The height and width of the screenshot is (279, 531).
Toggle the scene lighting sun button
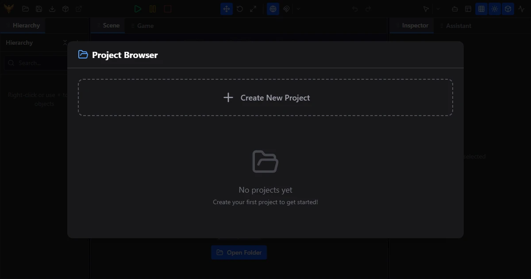[x=495, y=9]
